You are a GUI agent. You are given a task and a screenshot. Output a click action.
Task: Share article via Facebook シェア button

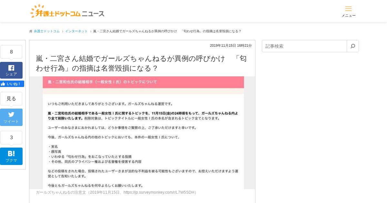point(11,70)
